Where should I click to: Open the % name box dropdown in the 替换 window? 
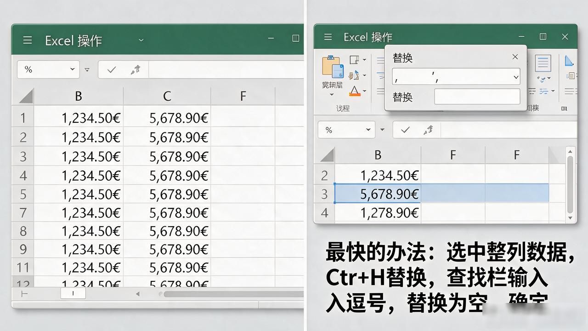[x=368, y=130]
